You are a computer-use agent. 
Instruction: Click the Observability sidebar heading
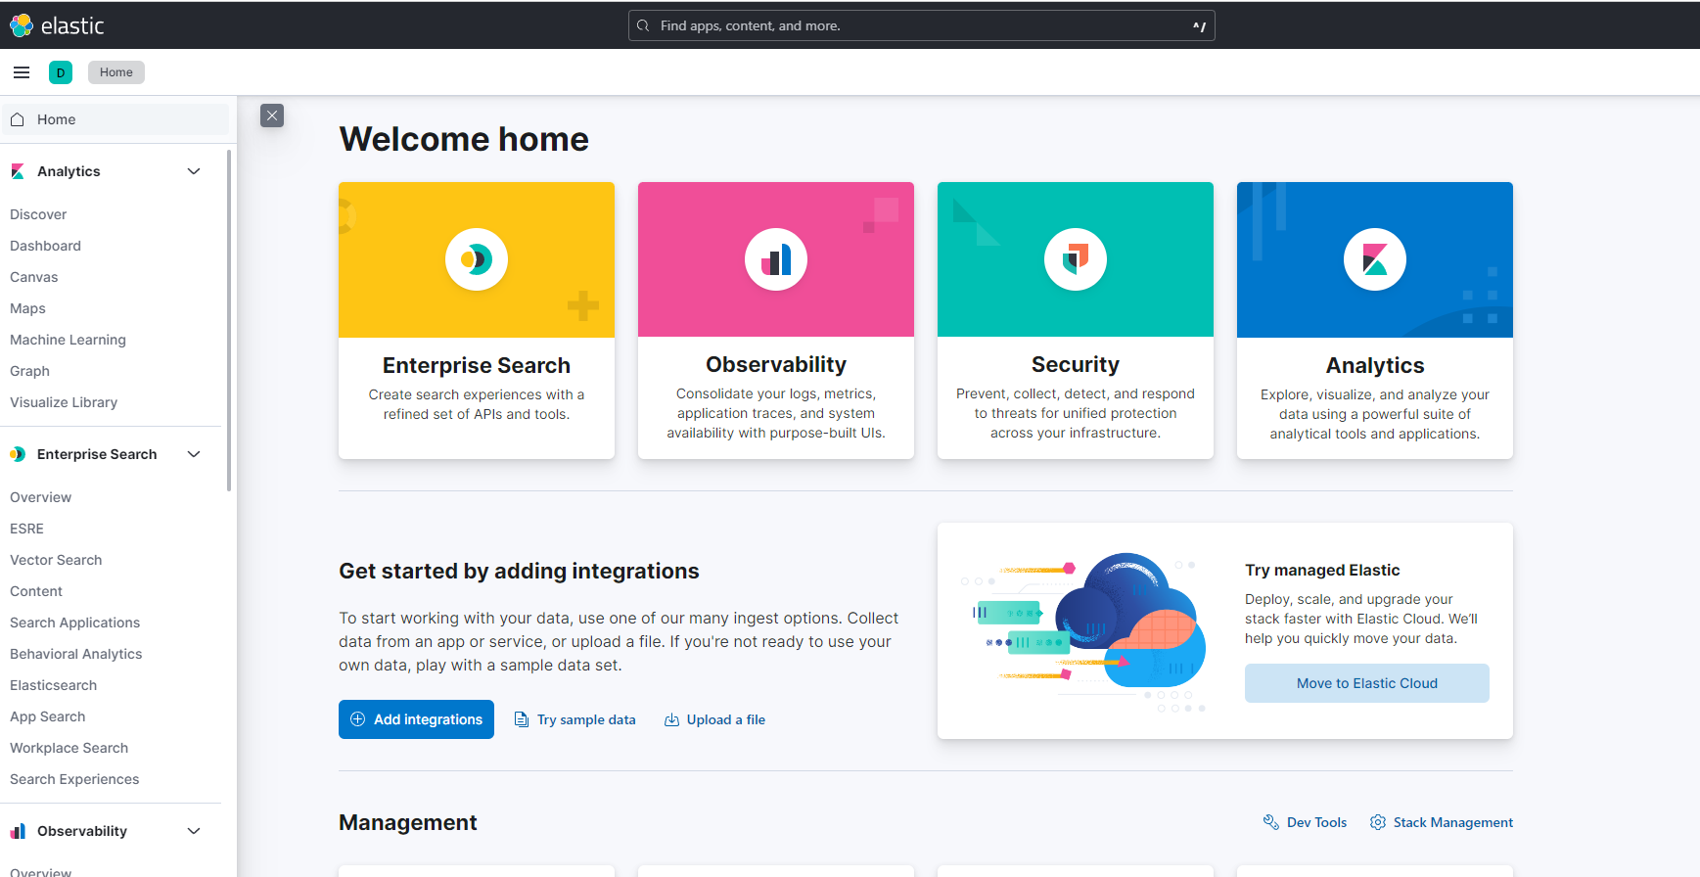[x=82, y=831]
